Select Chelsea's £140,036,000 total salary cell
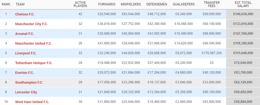260x105 pixels. (x=243, y=14)
